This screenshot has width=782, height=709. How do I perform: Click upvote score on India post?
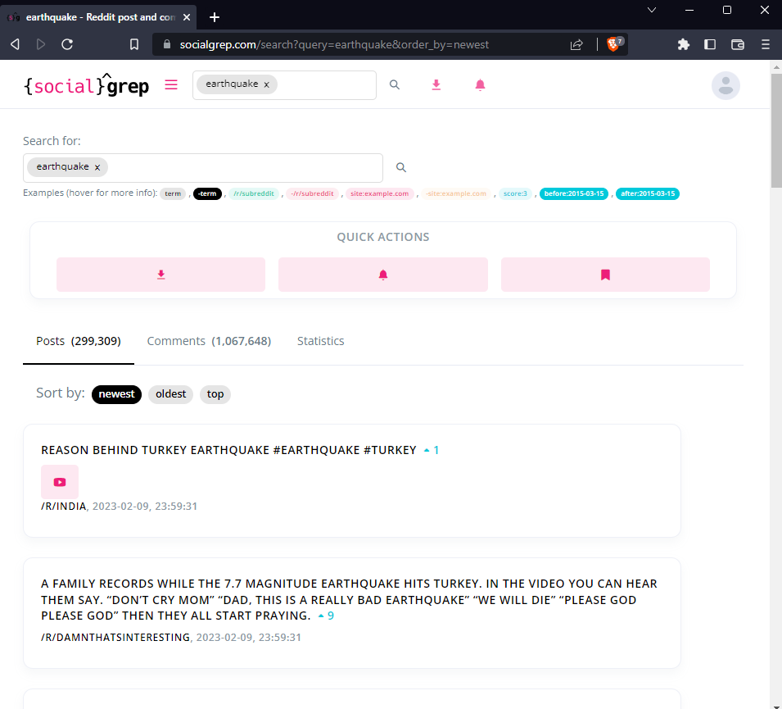click(432, 450)
